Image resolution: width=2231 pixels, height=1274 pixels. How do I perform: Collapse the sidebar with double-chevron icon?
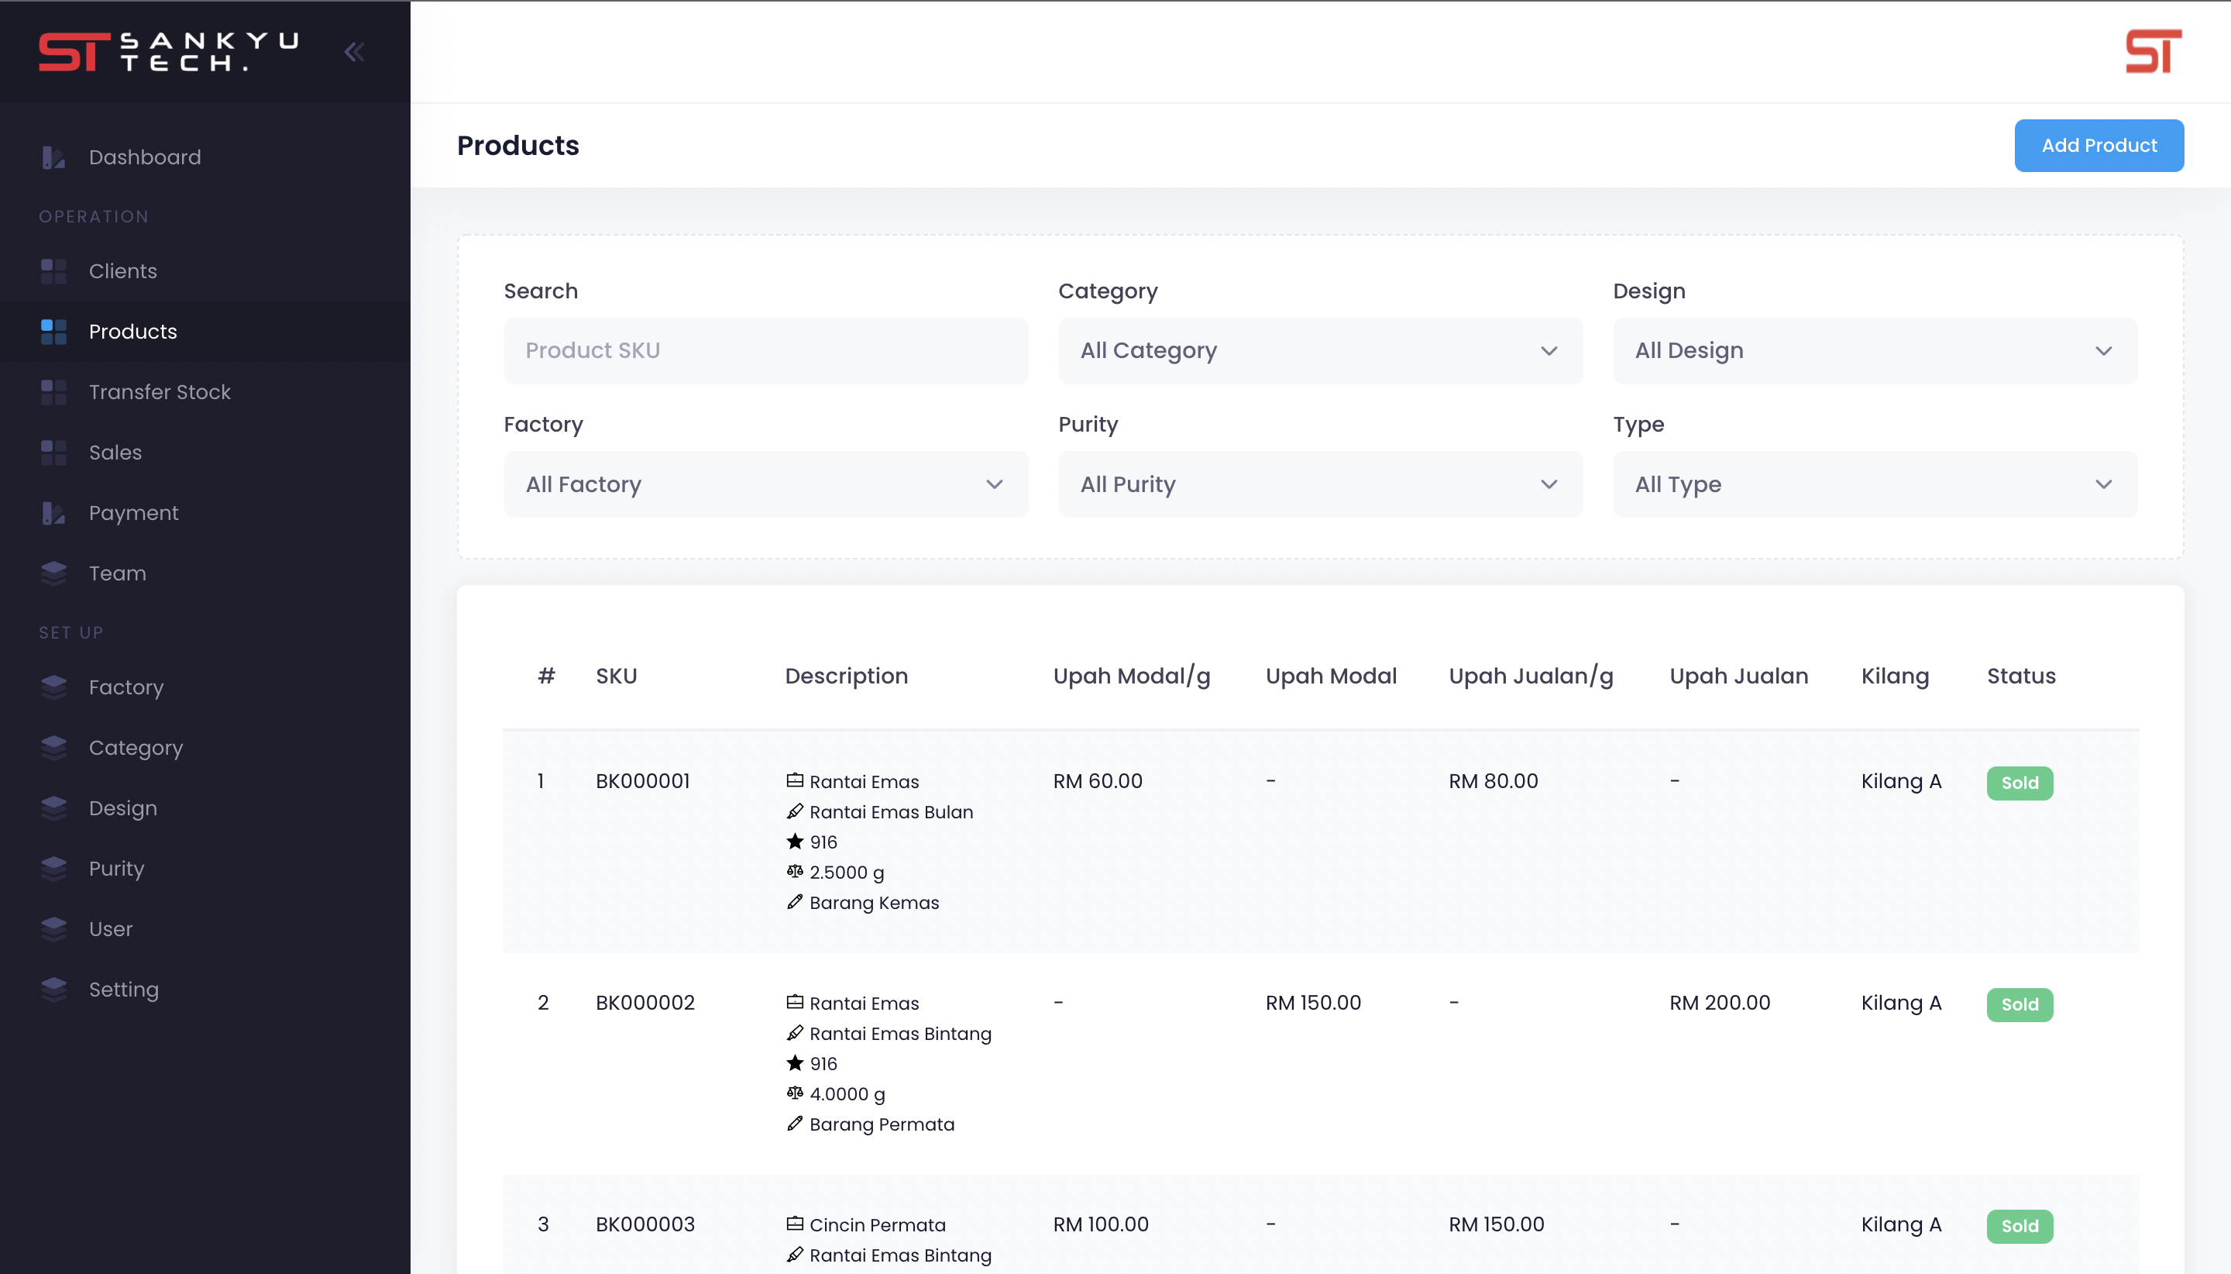coord(353,53)
